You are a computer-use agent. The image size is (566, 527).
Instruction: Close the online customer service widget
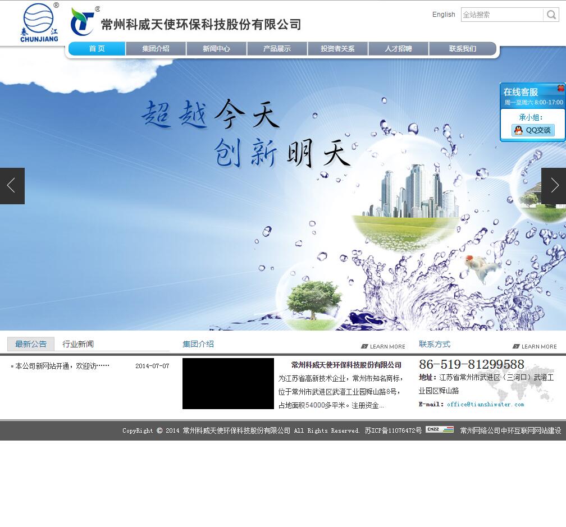click(x=560, y=88)
